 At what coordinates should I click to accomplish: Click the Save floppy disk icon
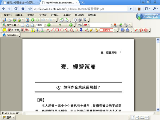4,20
